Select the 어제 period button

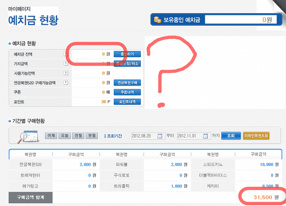tap(51, 135)
